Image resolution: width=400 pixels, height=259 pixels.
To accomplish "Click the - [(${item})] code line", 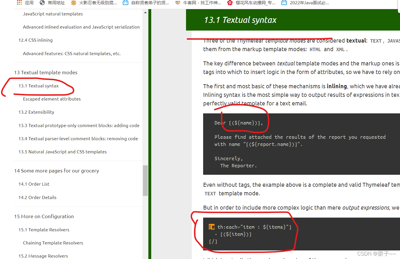I will (x=233, y=234).
